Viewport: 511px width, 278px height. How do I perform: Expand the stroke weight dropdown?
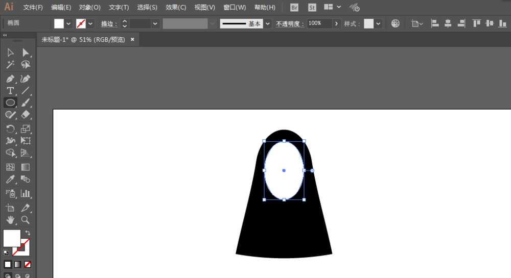155,23
